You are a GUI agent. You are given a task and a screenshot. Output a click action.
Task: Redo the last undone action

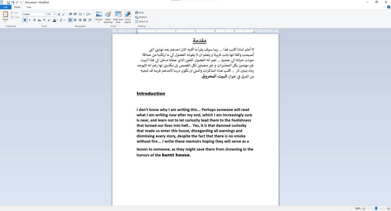tap(17, 2)
